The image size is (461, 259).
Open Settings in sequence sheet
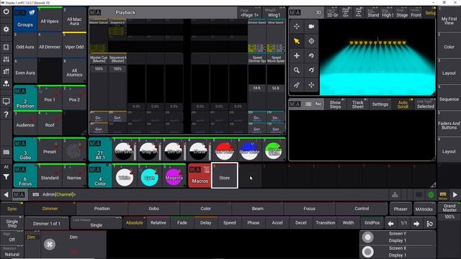[x=380, y=104]
